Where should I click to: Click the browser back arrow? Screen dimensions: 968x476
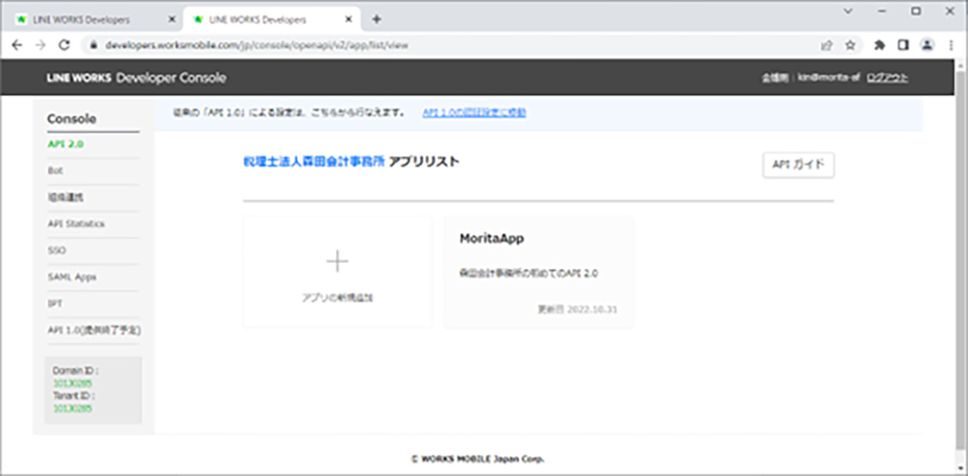coord(17,45)
